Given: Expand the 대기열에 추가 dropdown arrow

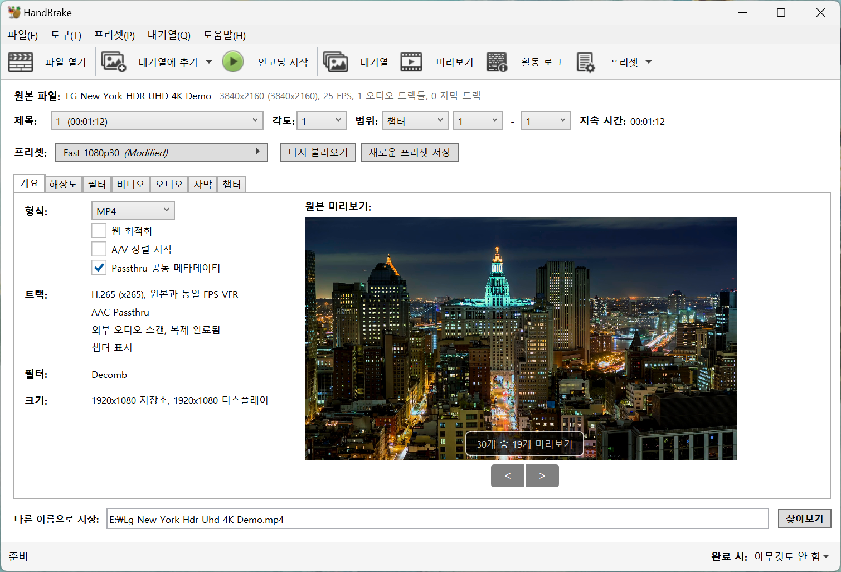Looking at the screenshot, I should tap(209, 62).
